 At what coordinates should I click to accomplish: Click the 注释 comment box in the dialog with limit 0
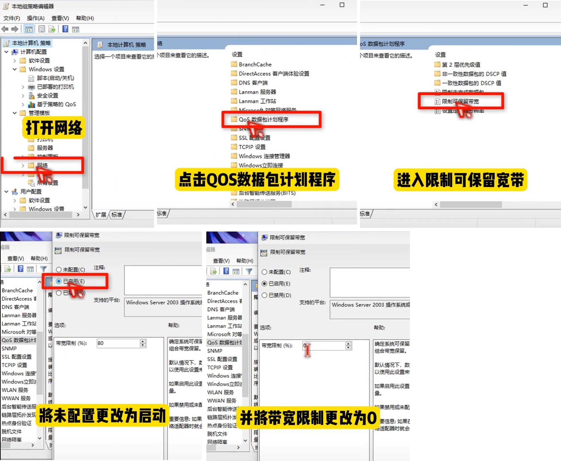coord(370,282)
